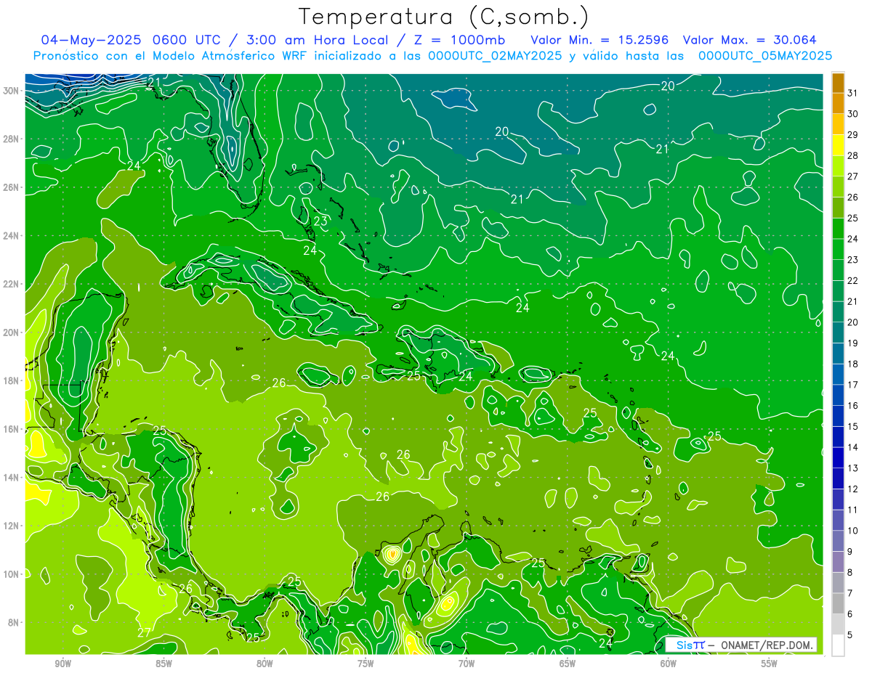Click the colorbar label 29
Viewport: 872px width, 673px height.
point(853,135)
